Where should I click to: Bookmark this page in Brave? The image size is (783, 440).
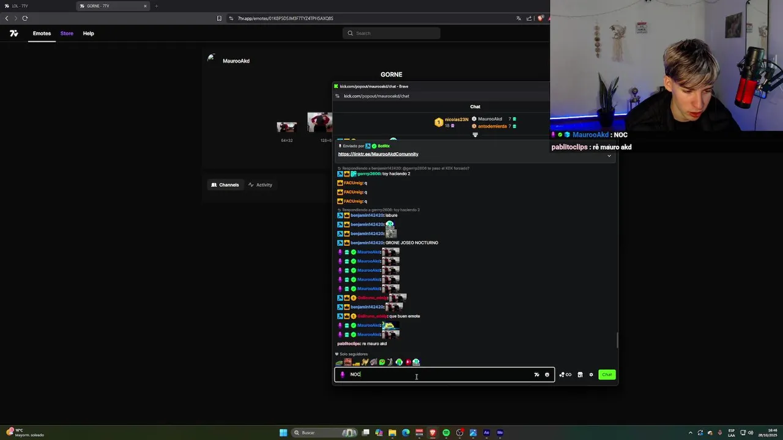click(219, 18)
